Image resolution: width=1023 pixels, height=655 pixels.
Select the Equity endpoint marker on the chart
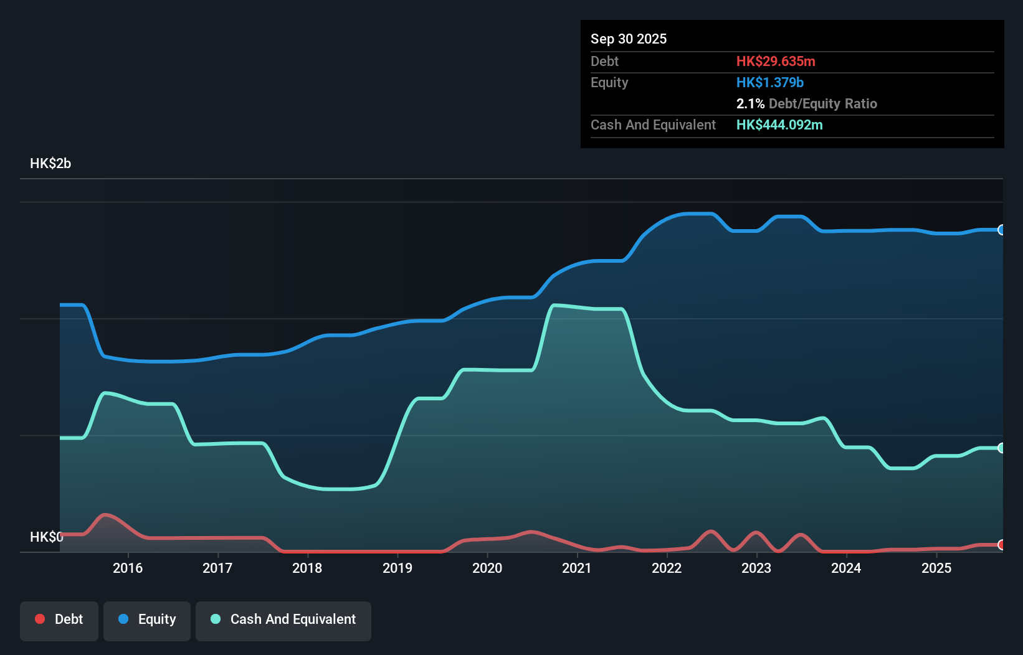click(x=1001, y=230)
